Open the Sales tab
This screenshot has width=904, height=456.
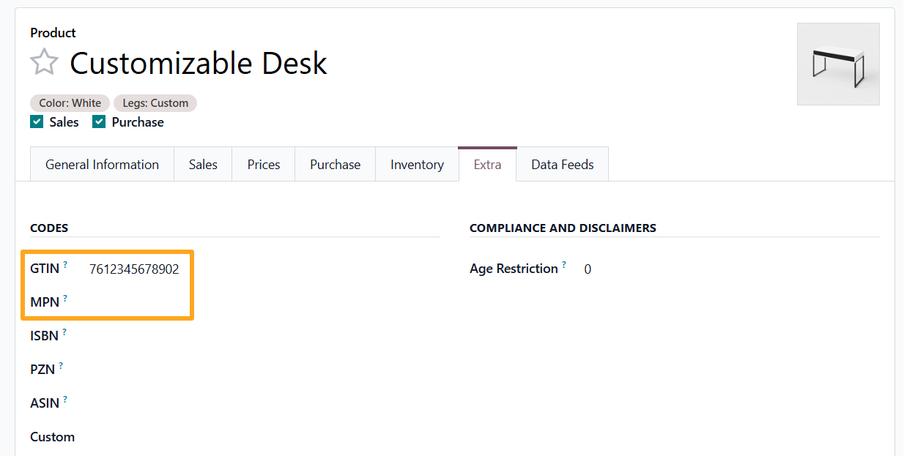pos(203,164)
